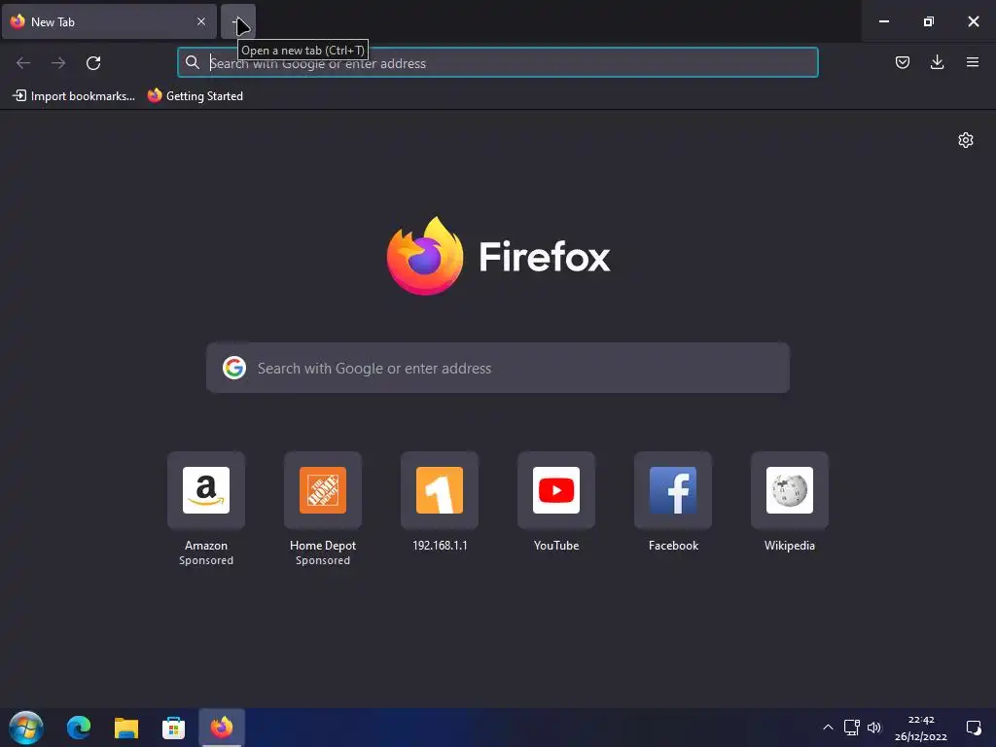Click the magnifier icon in the address bar

pos(192,62)
